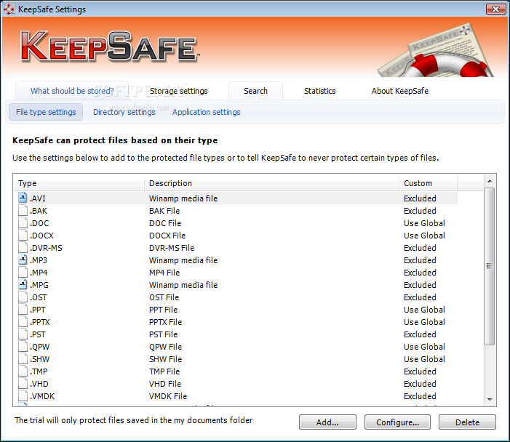
Task: Go to the Directory settings sub-tab
Action: 124,112
